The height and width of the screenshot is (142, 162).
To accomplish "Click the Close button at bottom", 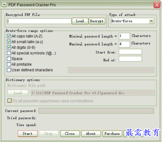I will (70, 134).
